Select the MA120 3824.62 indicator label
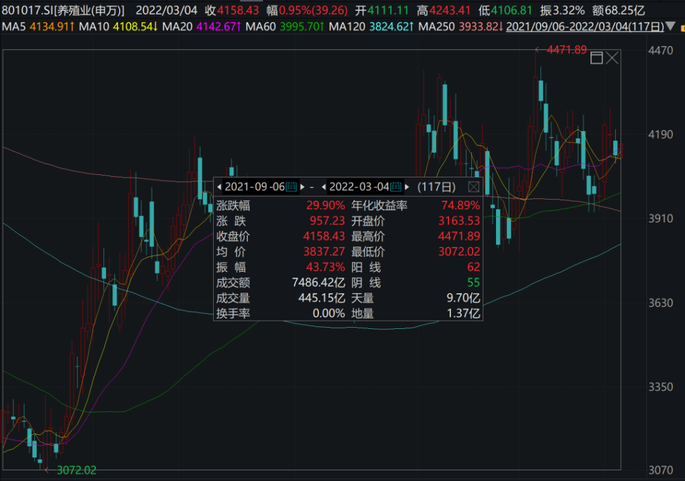 coord(371,27)
